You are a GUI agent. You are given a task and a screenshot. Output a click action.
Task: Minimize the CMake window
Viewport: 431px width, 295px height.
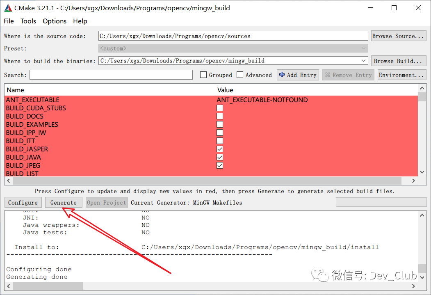[x=370, y=8]
